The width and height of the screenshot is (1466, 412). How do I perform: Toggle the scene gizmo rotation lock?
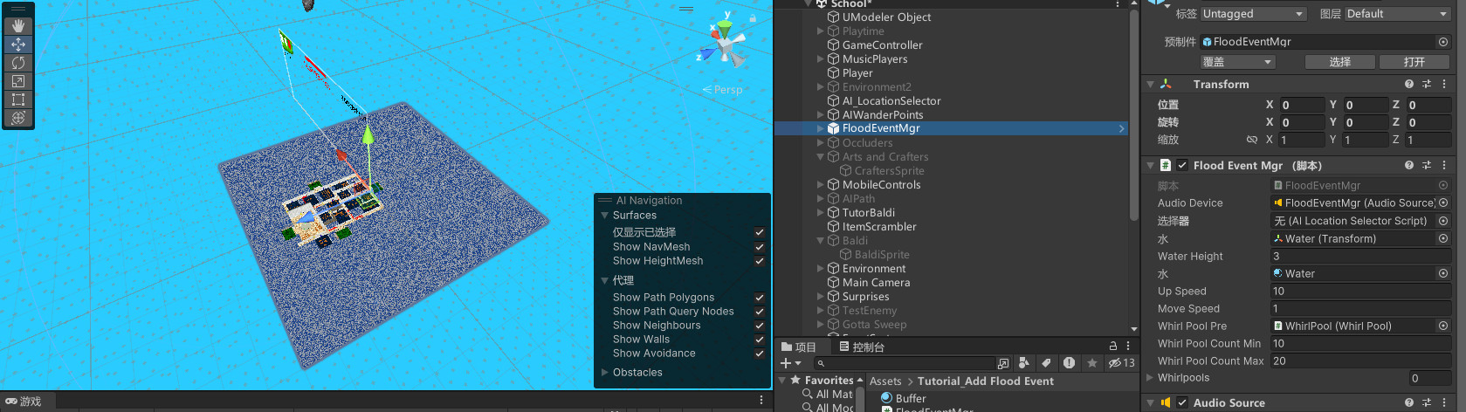(753, 17)
